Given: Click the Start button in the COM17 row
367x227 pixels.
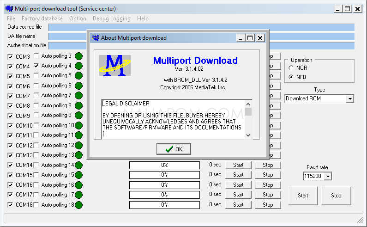Looking at the screenshot, I should [238, 195].
